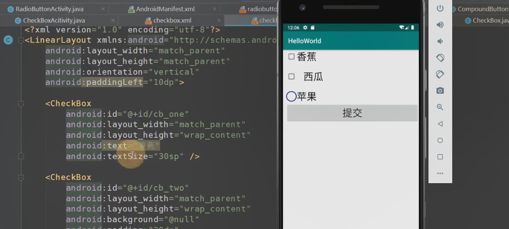
Task: Click the "@+id/cb_two" id value
Action: coord(155,188)
